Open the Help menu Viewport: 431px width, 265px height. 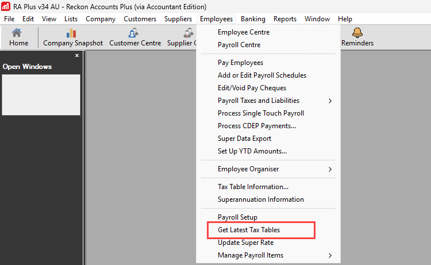coord(345,19)
